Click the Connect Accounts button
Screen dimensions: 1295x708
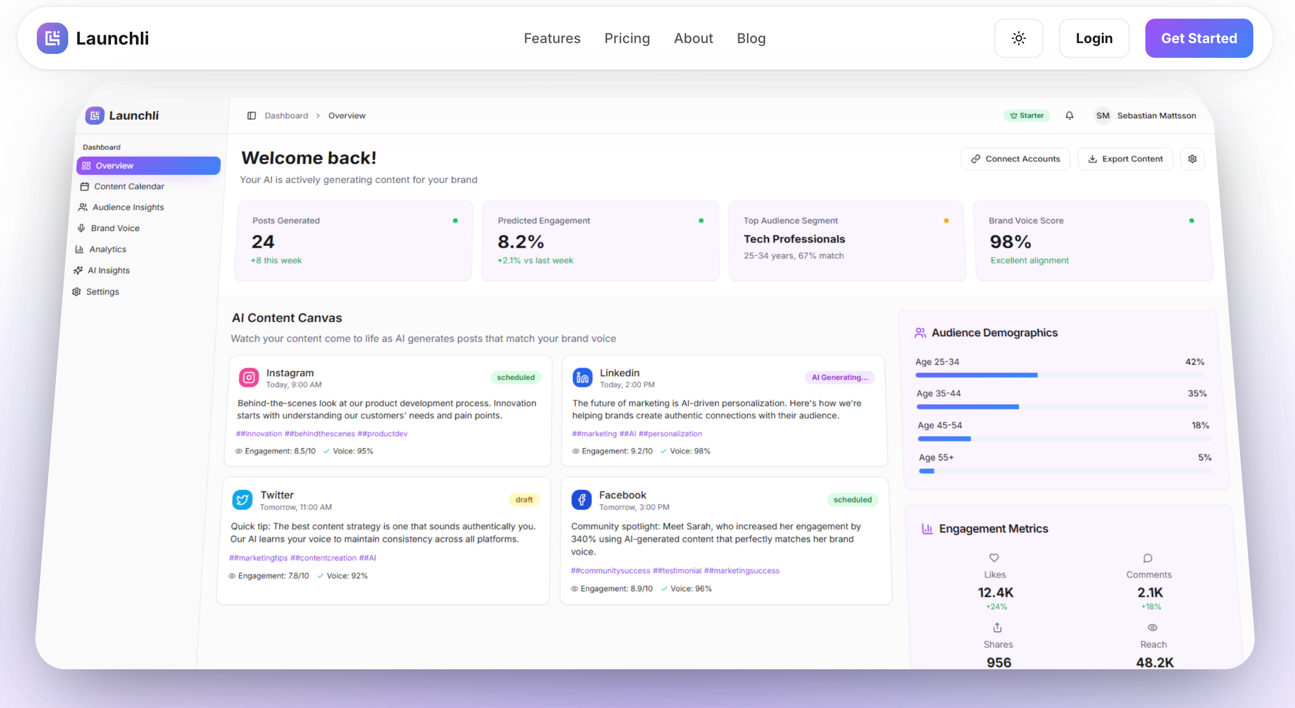1015,159
